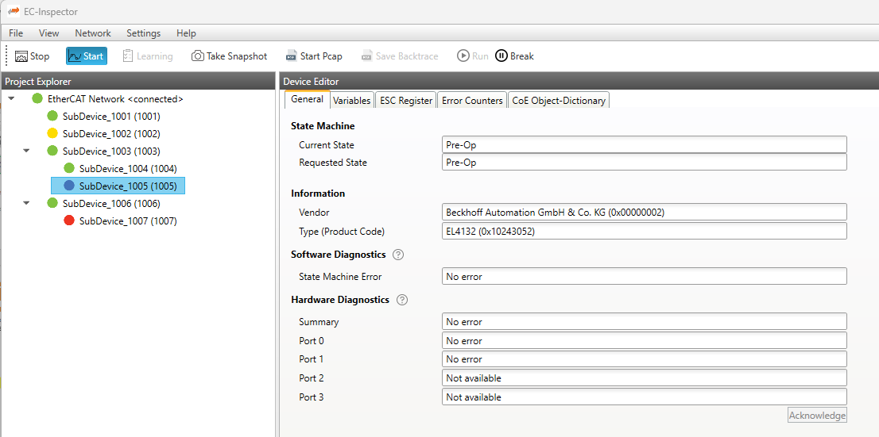The width and height of the screenshot is (879, 437).
Task: Click the yellow status dot of SubDevice_1002
Action: [x=52, y=133]
